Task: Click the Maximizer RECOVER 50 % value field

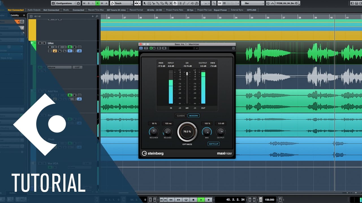Action: coord(154,123)
